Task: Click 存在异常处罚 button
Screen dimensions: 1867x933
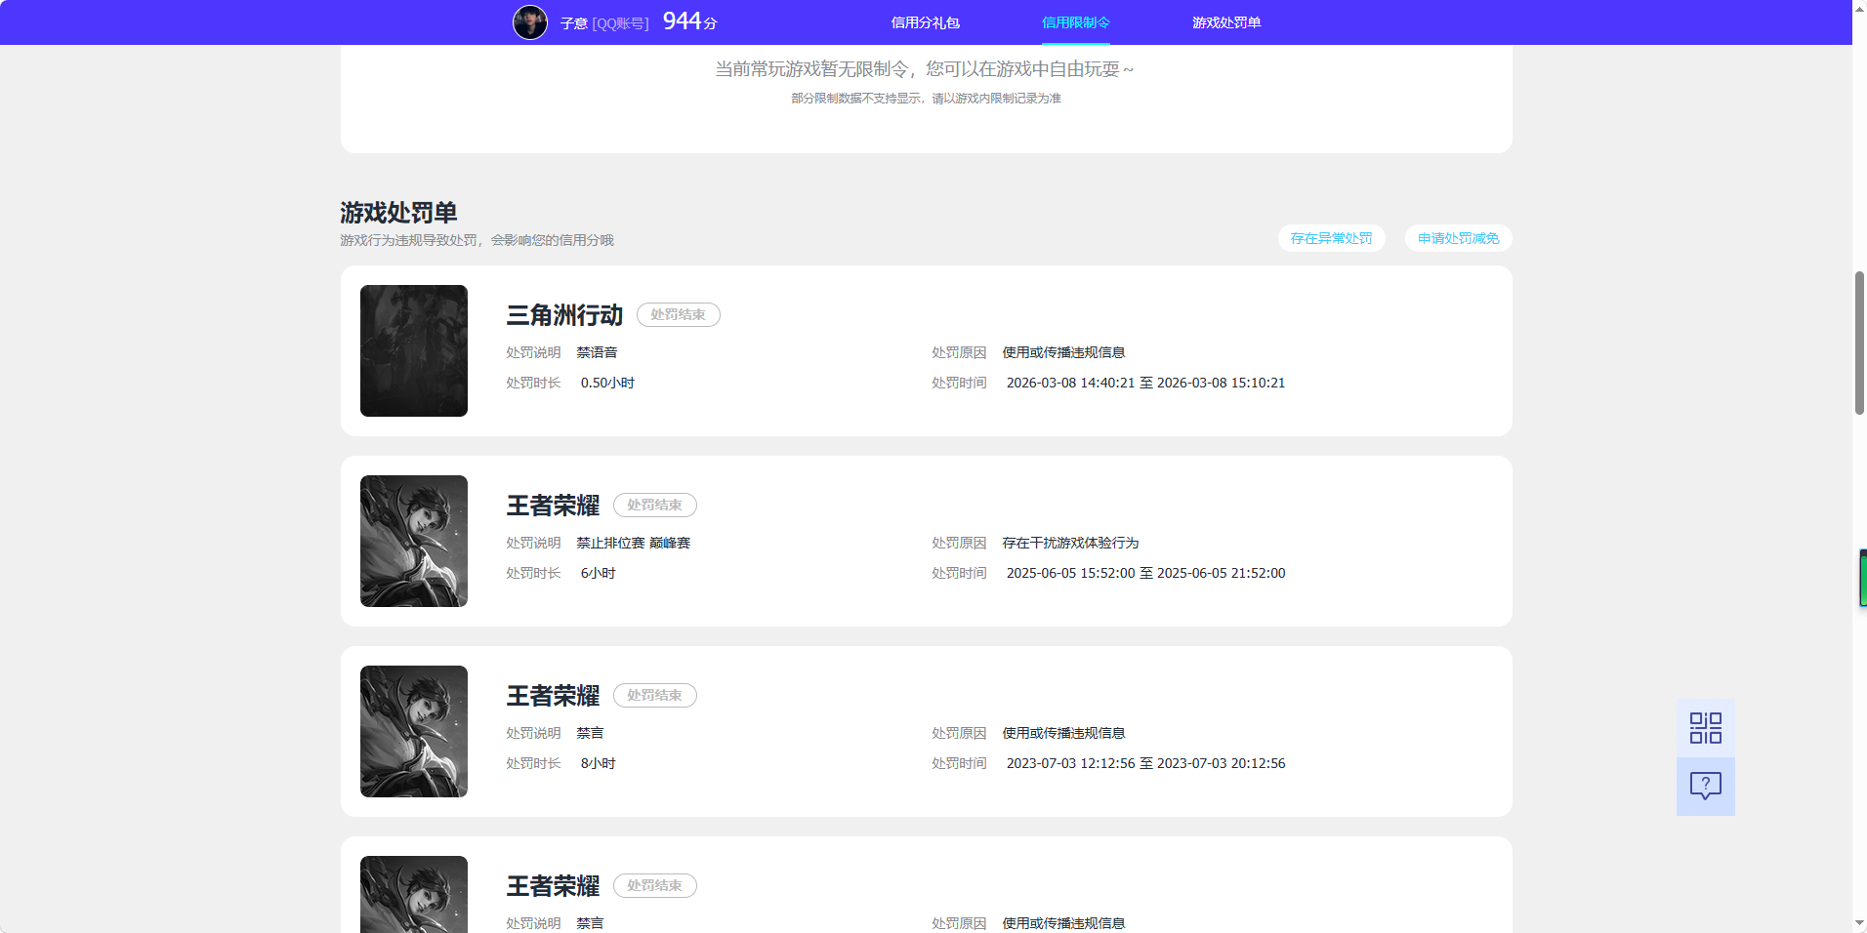Action: (1331, 238)
